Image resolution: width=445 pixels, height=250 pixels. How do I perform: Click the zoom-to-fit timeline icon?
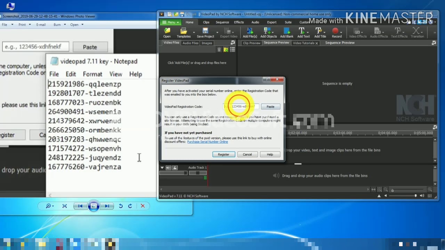(x=373, y=190)
